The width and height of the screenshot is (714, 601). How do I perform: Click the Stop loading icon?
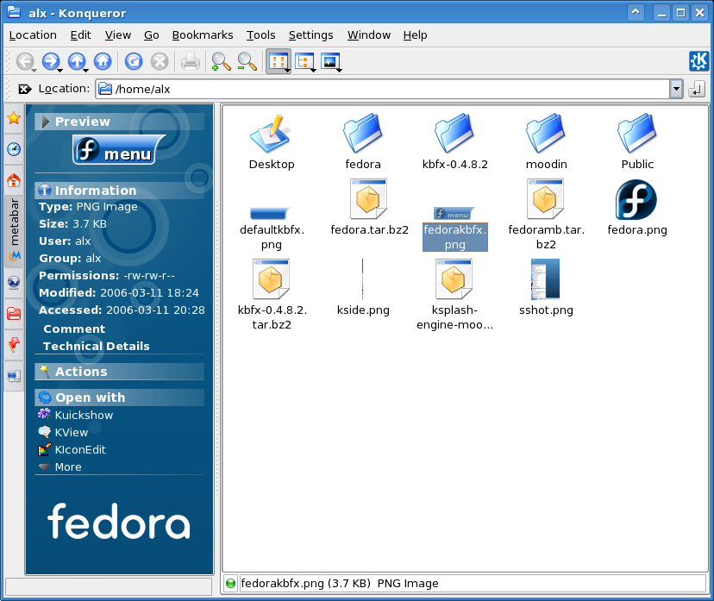tap(160, 61)
